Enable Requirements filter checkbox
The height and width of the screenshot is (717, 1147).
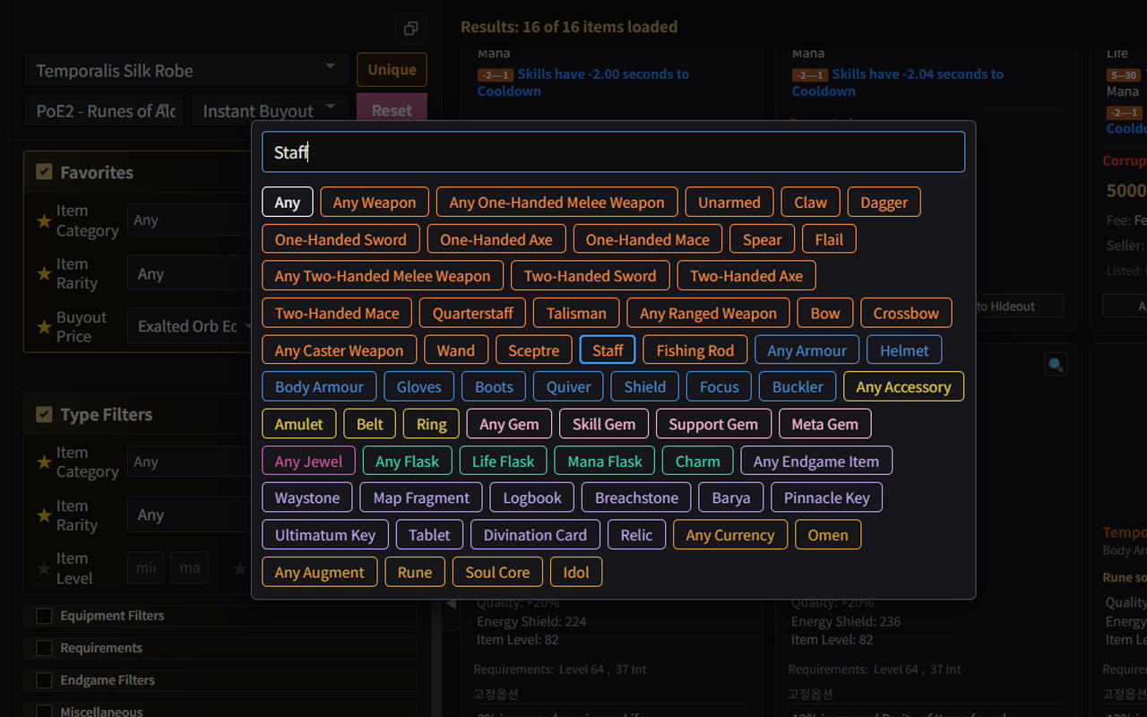tap(44, 648)
